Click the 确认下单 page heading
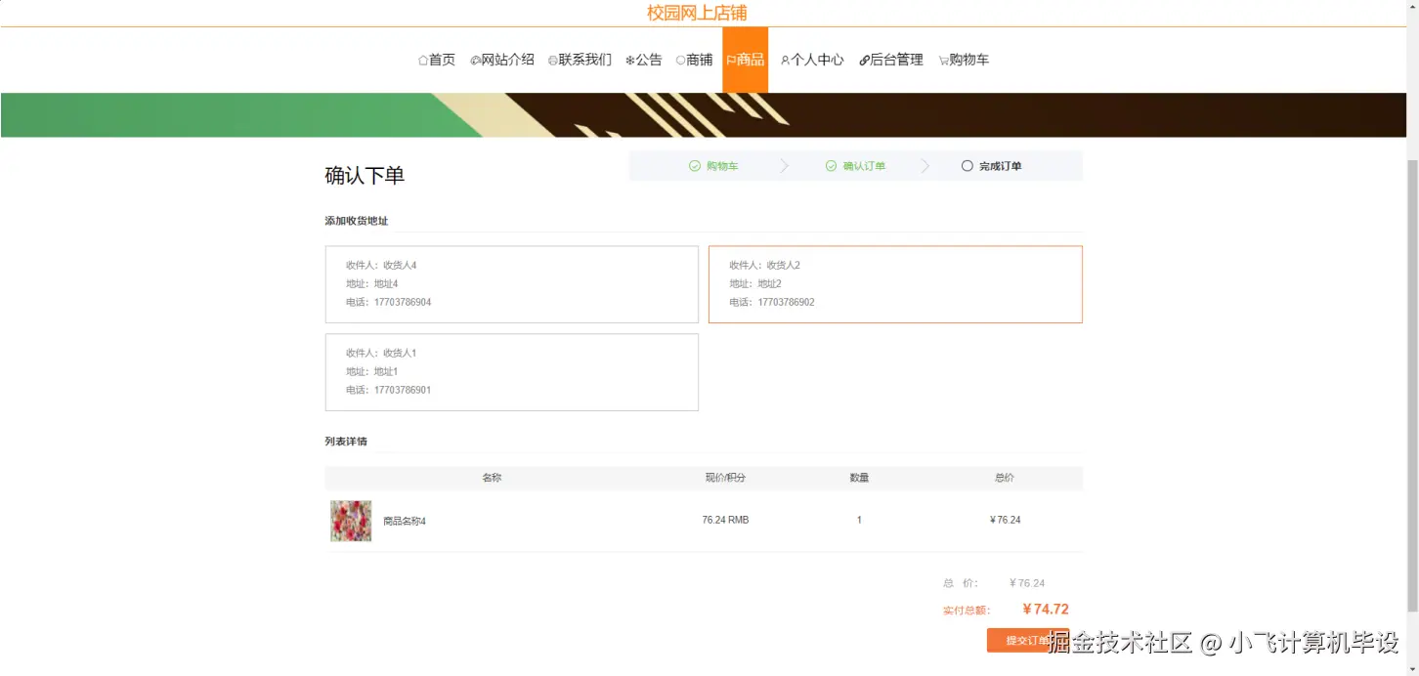 tap(365, 176)
